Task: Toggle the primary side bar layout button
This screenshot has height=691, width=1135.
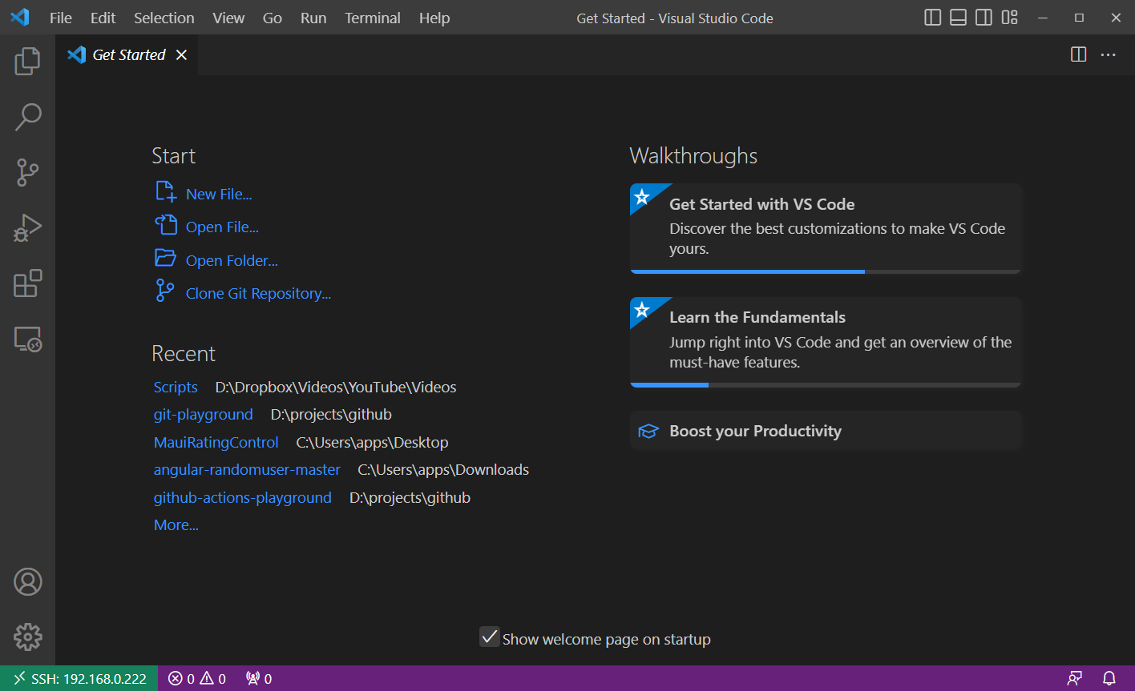Action: [x=932, y=18]
